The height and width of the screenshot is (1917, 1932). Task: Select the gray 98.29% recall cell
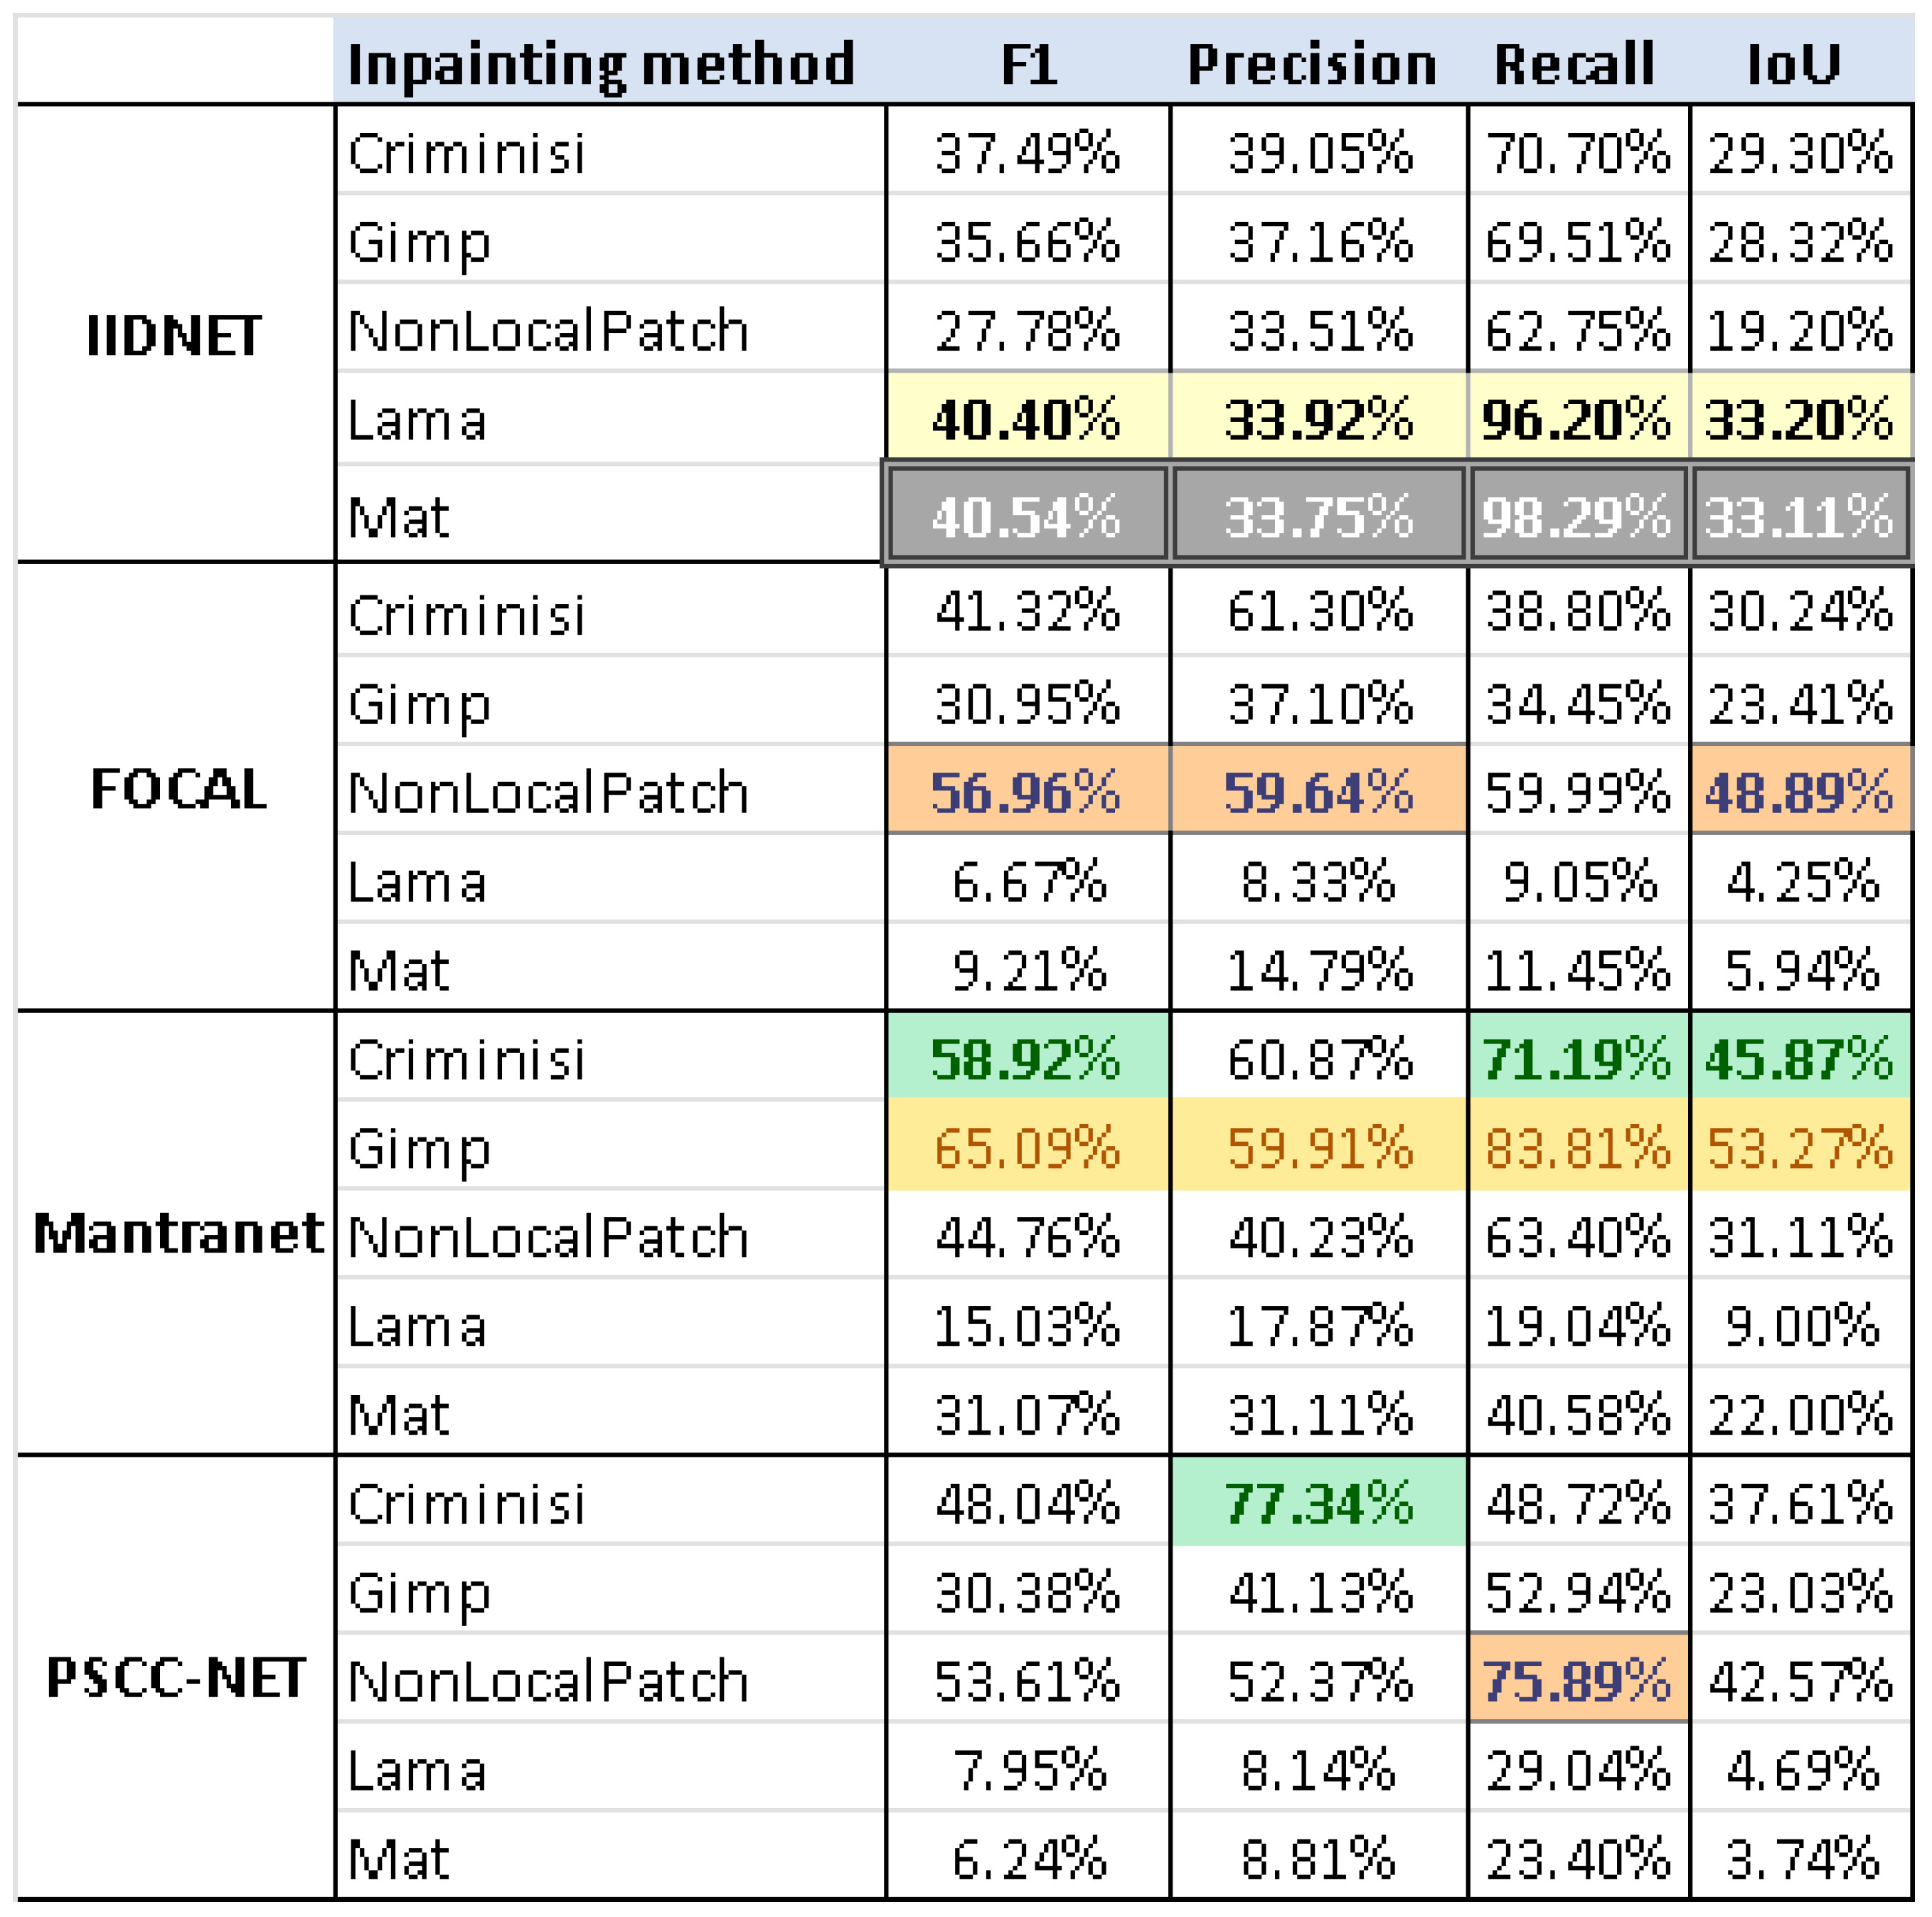(x=1577, y=516)
